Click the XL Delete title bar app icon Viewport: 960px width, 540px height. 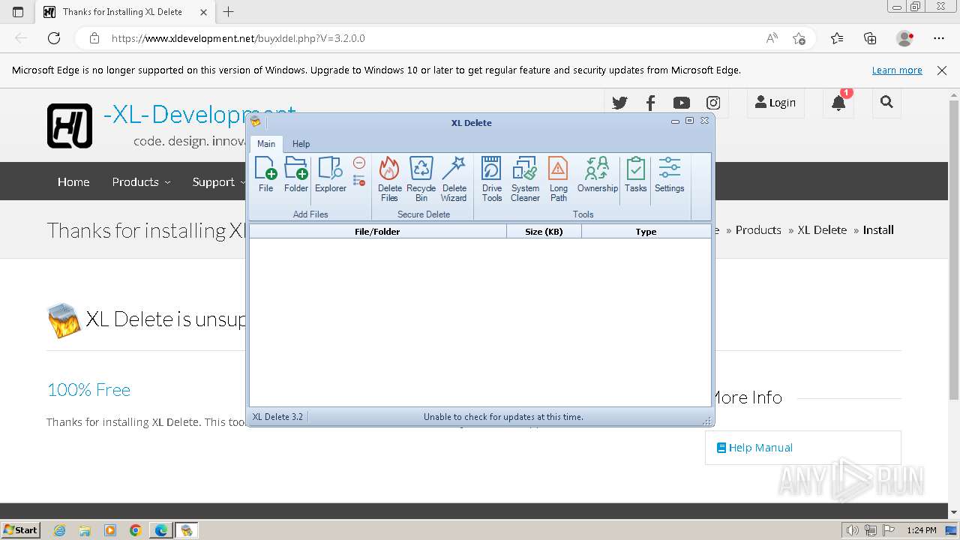point(256,121)
